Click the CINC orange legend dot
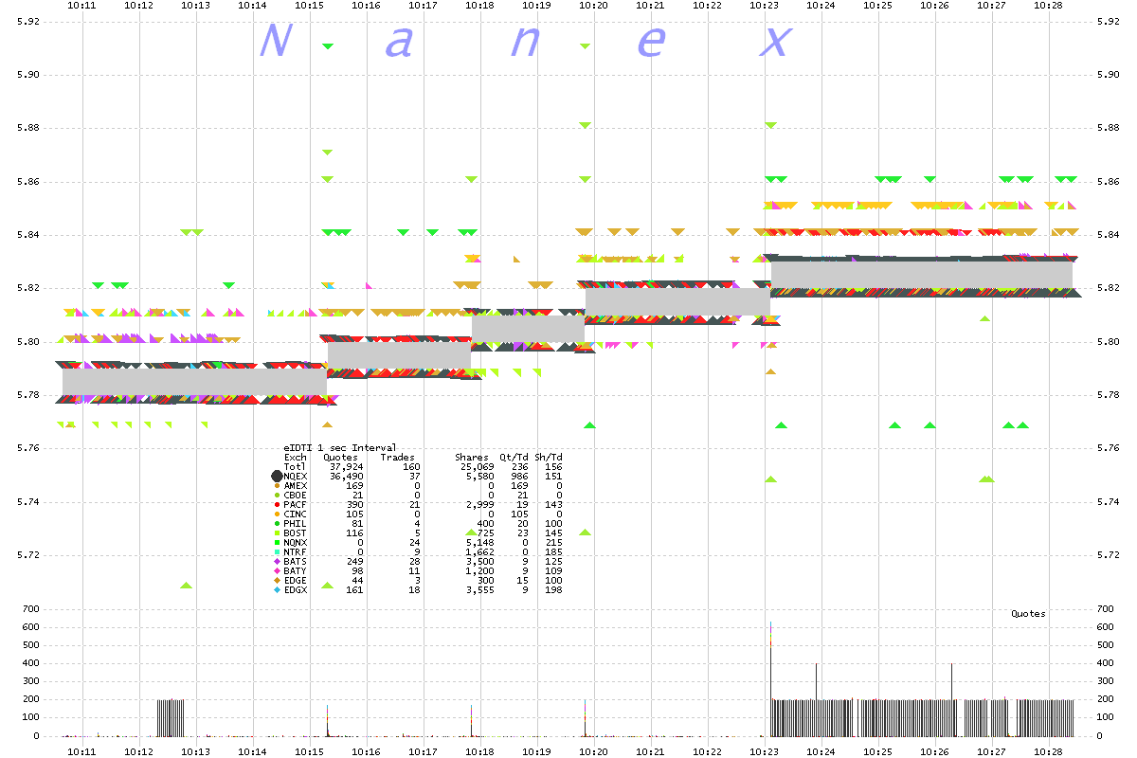This screenshot has width=1137, height=758. [277, 514]
